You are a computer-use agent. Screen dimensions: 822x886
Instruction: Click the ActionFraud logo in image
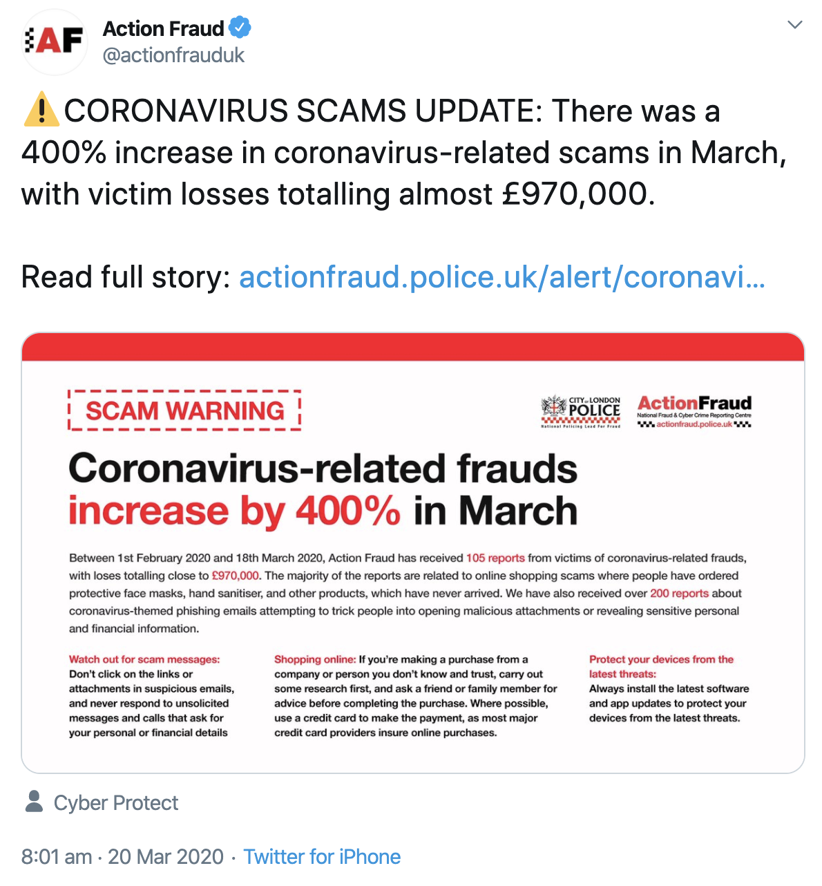tap(694, 412)
